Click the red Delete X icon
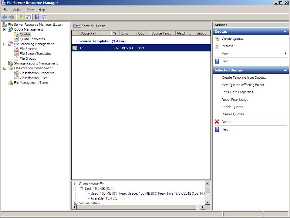 point(216,121)
